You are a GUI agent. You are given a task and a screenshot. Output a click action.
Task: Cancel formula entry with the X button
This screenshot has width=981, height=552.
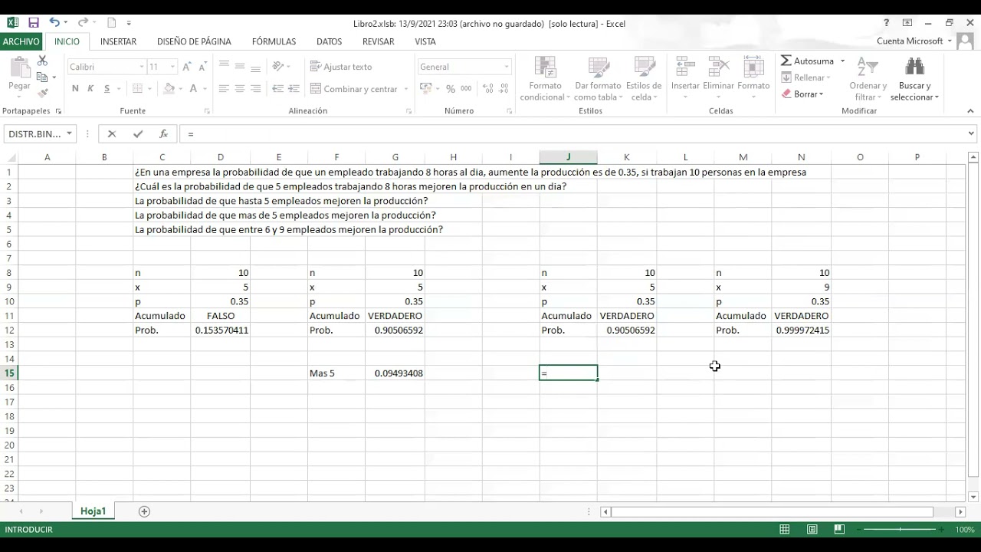coord(112,133)
